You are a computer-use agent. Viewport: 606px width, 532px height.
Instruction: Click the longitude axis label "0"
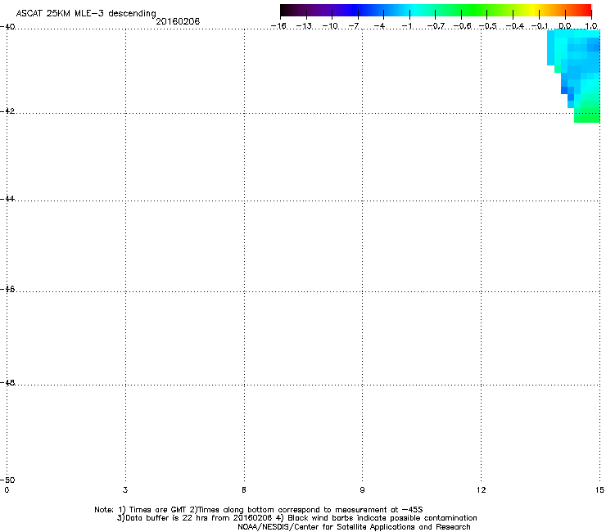(x=7, y=490)
